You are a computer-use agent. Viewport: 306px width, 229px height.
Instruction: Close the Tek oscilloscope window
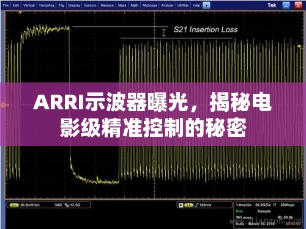pos(298,5)
